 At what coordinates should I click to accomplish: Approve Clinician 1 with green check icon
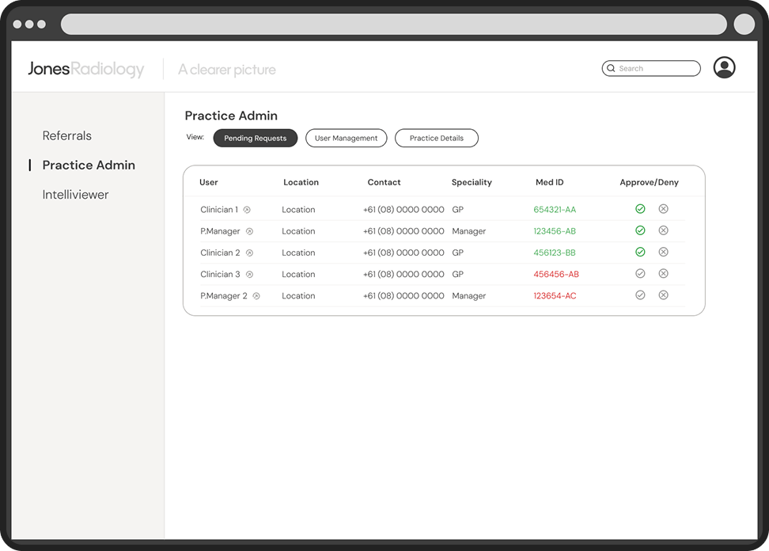640,209
